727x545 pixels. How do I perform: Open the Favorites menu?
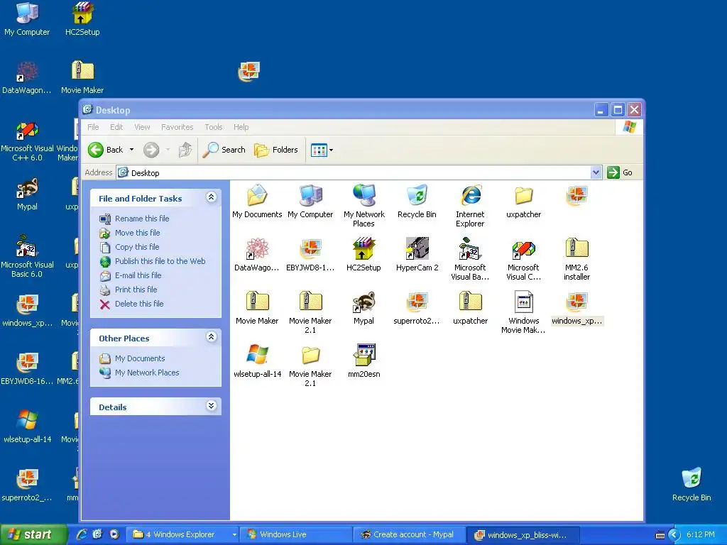click(x=177, y=127)
